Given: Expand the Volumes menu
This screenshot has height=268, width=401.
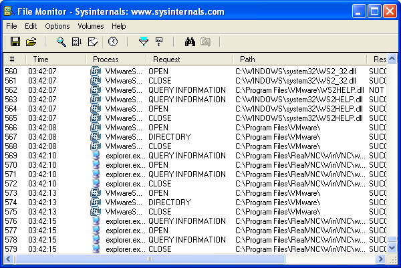Looking at the screenshot, I should (x=91, y=26).
